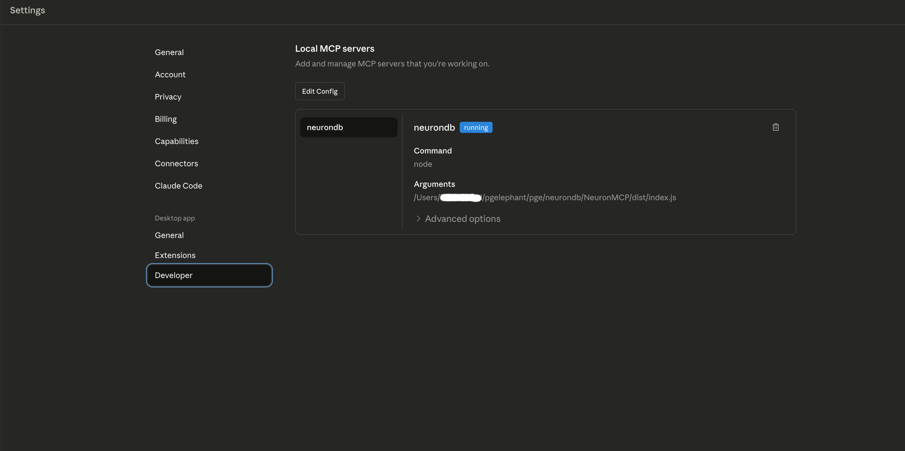Select neurondb in the server list
This screenshot has width=905, height=451.
(349, 127)
